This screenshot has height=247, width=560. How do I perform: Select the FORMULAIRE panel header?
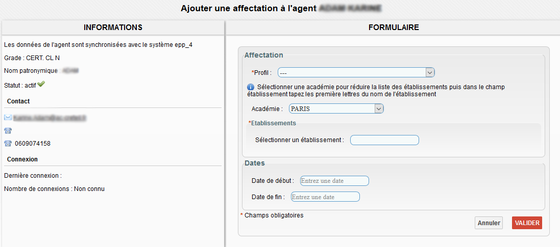tap(394, 28)
